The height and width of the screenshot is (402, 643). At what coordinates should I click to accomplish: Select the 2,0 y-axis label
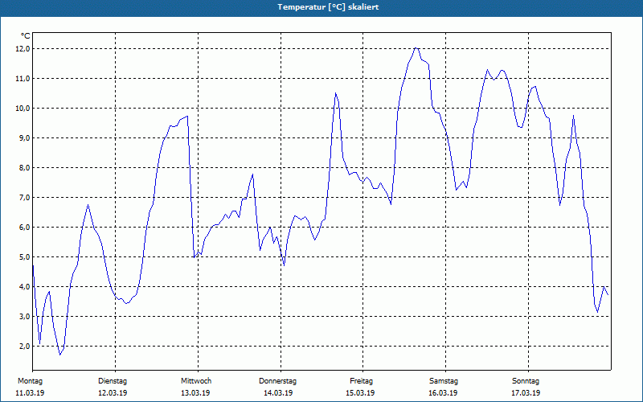pyautogui.click(x=24, y=347)
